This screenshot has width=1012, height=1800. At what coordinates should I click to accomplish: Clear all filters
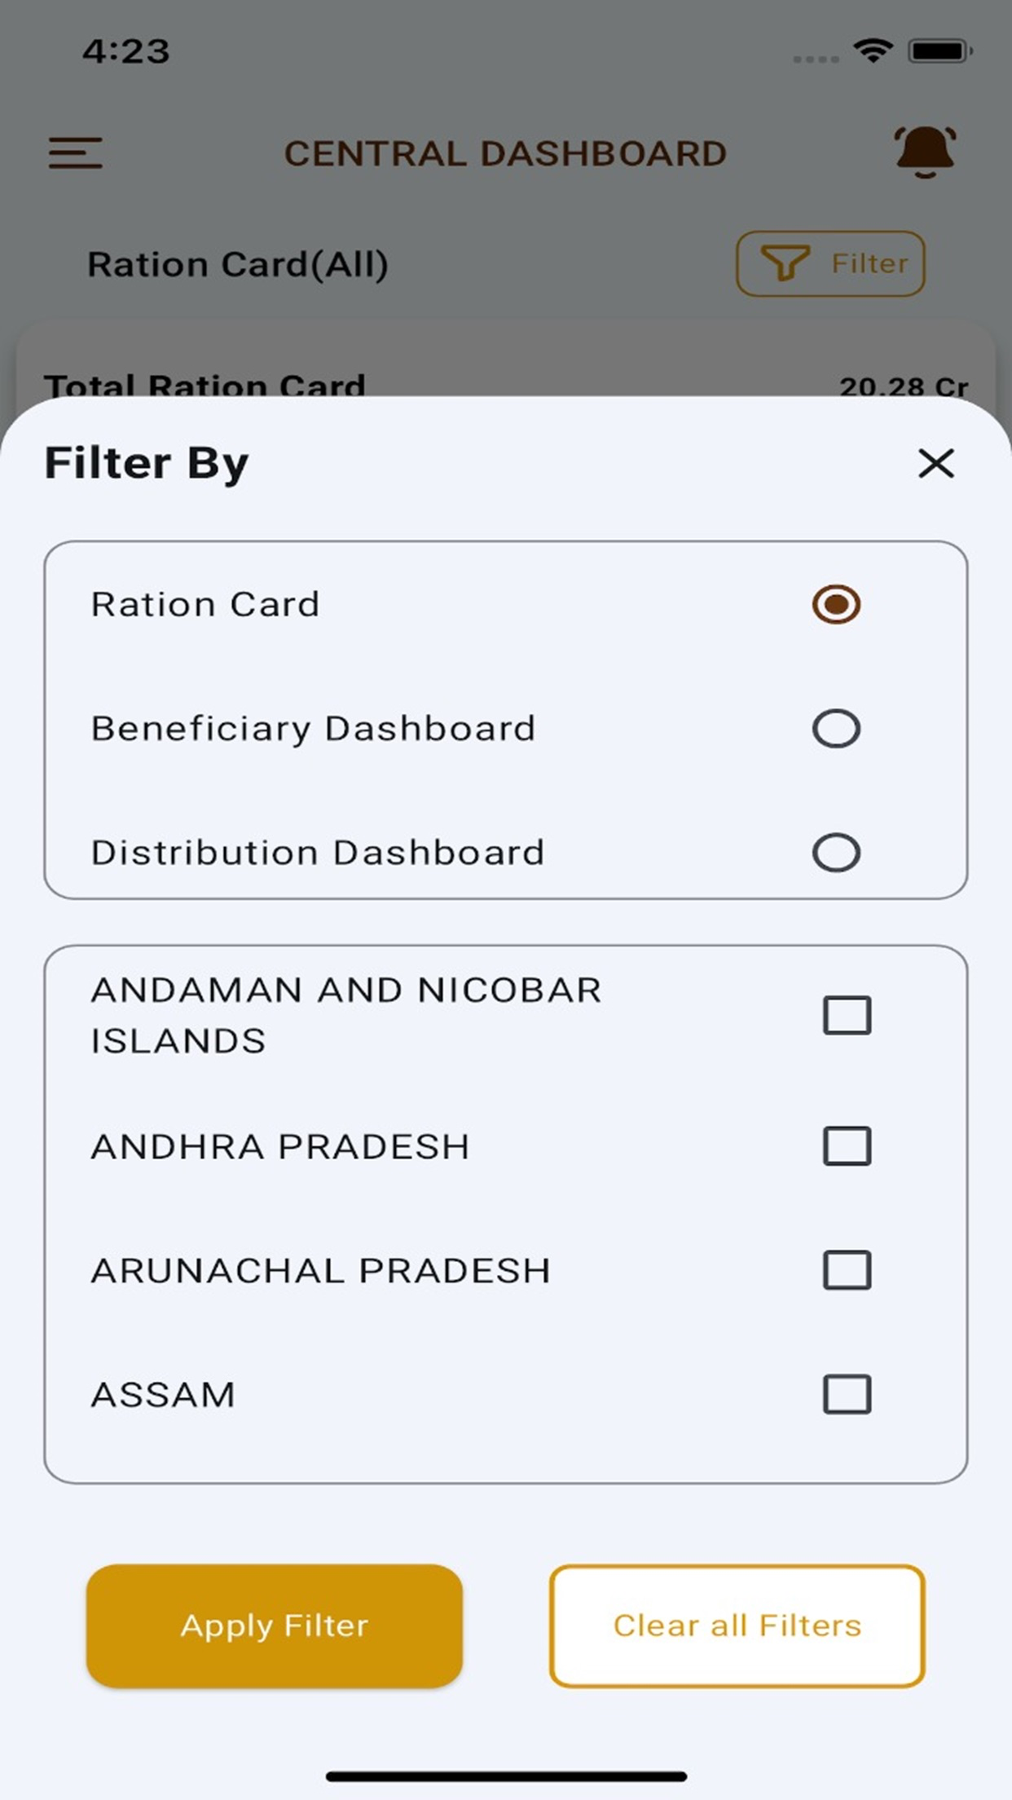[737, 1626]
